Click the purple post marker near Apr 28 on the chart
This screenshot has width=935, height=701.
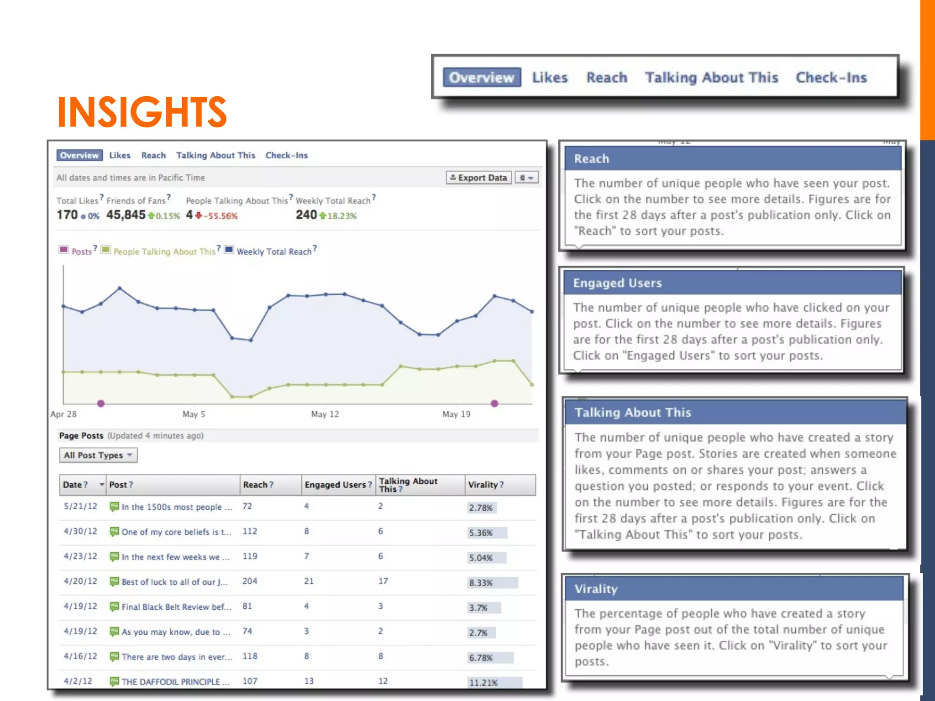(101, 403)
